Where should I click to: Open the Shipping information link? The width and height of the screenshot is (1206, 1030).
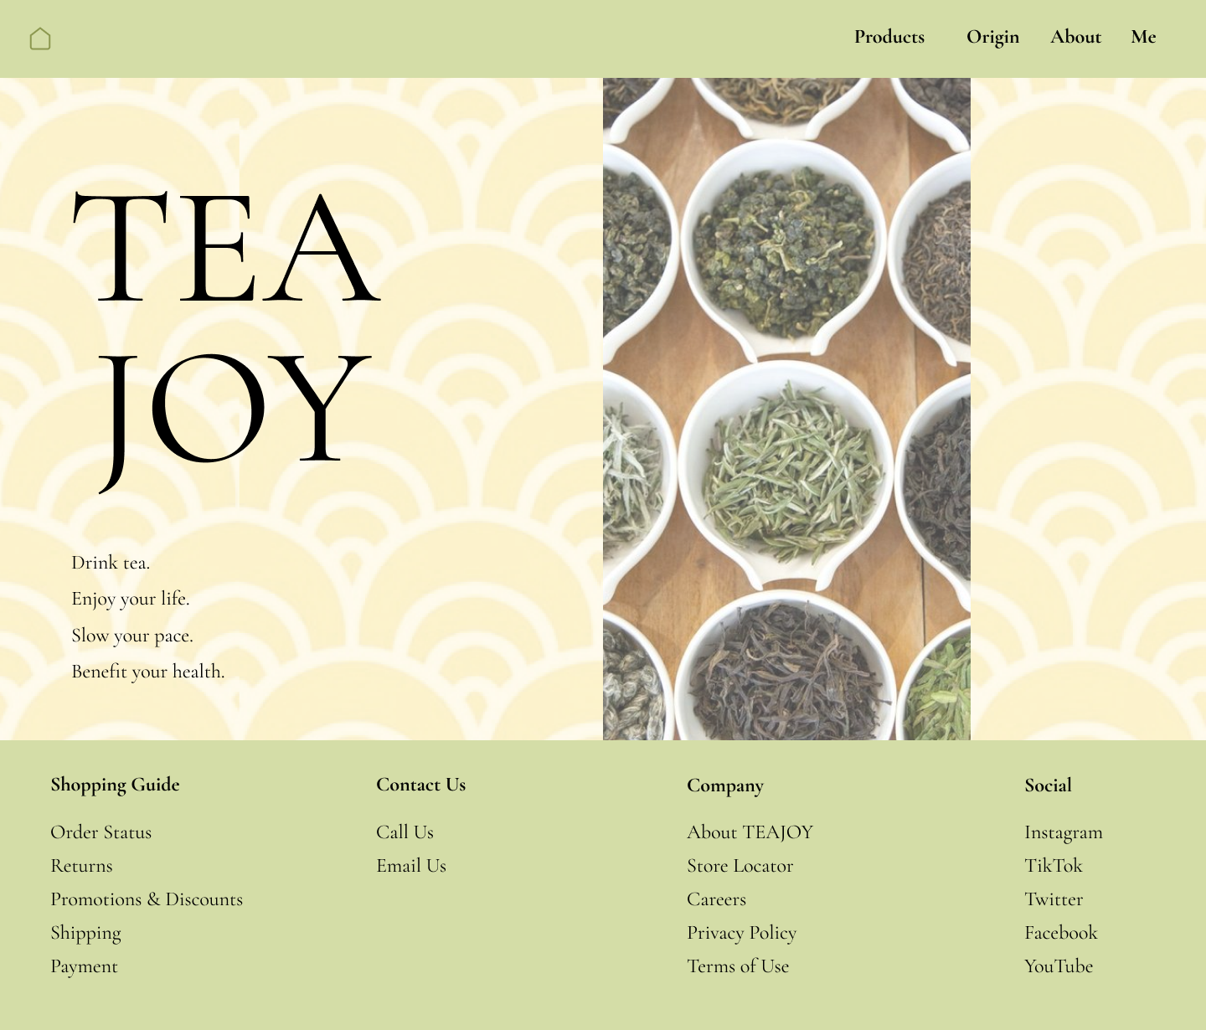point(85,933)
